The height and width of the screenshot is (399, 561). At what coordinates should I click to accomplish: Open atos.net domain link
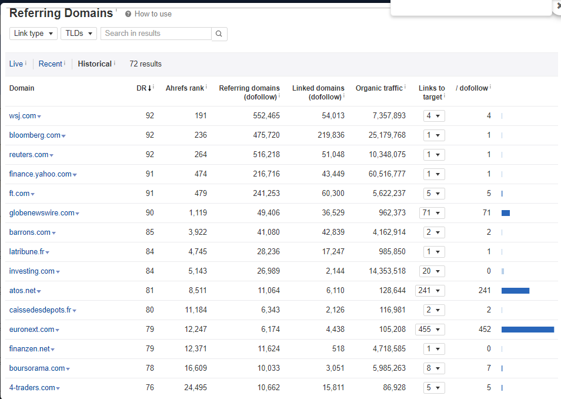tap(22, 291)
